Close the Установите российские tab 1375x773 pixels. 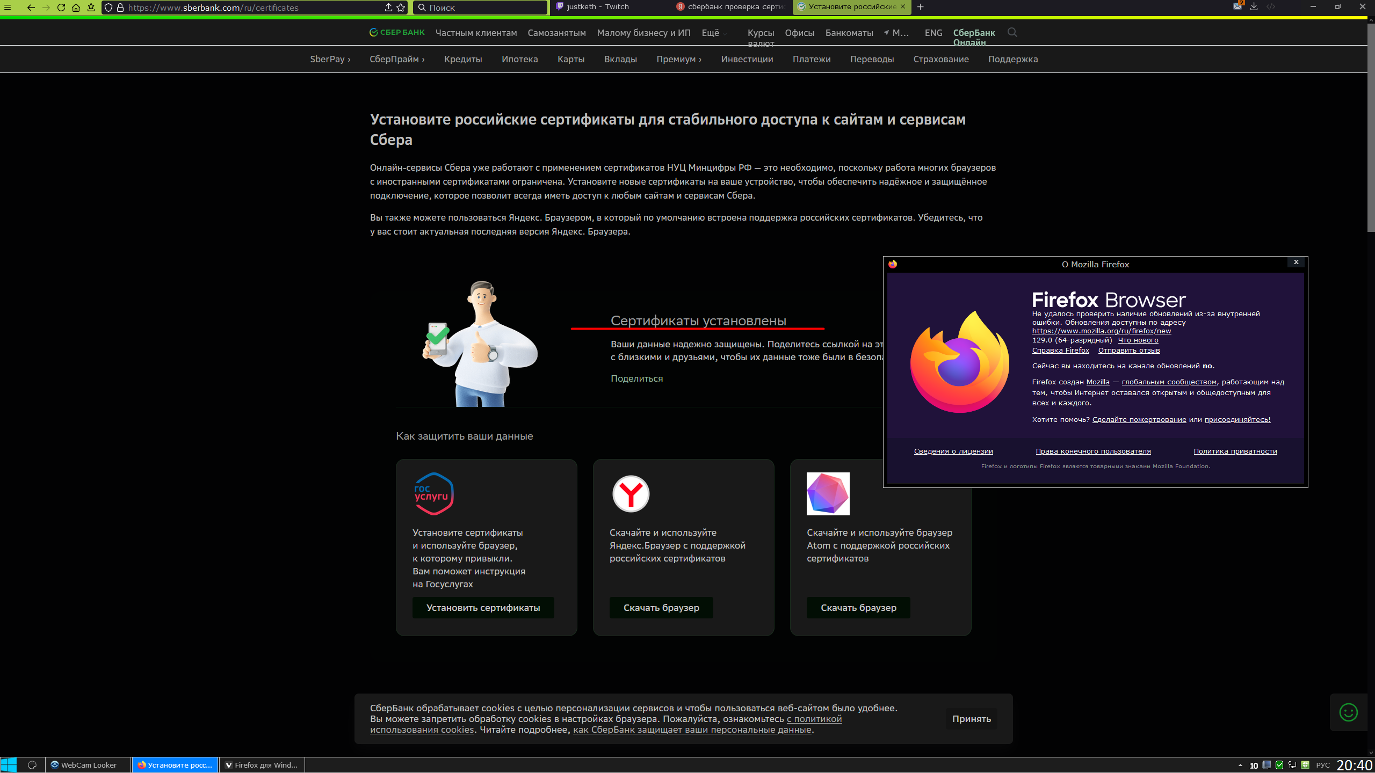pos(902,7)
